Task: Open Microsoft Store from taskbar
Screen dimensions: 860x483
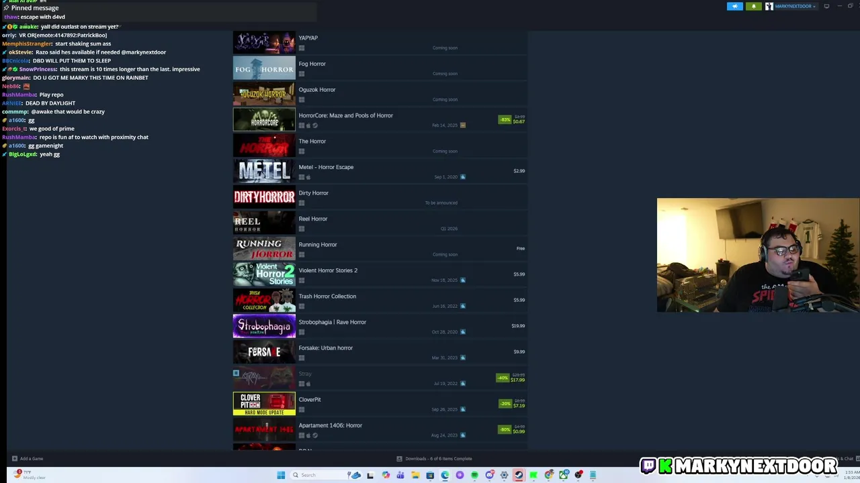Action: (430, 475)
